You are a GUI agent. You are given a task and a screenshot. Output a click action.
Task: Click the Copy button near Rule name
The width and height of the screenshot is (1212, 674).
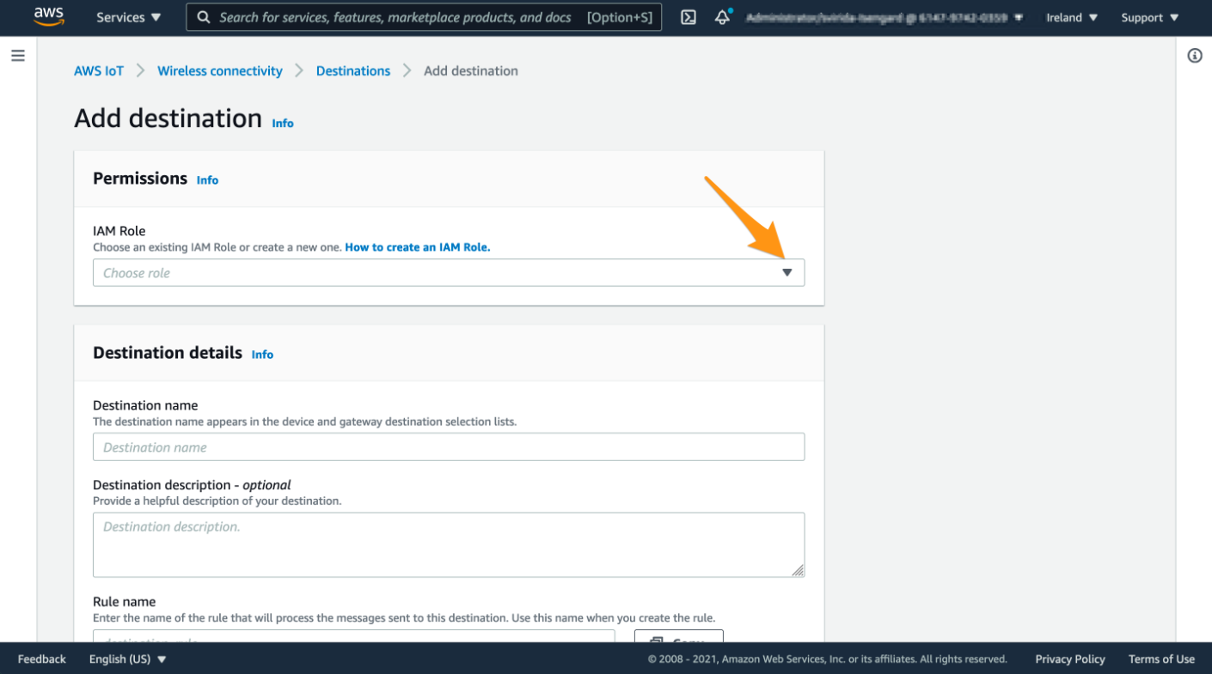click(x=679, y=636)
